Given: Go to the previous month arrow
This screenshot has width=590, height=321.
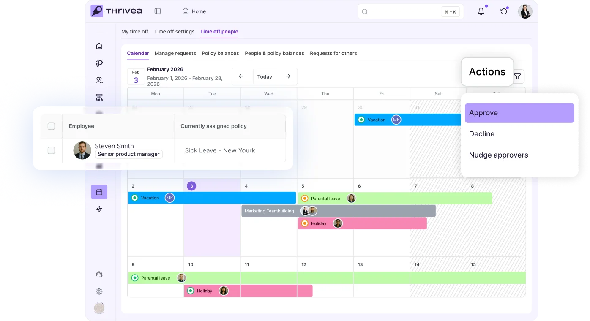Looking at the screenshot, I should 241,76.
